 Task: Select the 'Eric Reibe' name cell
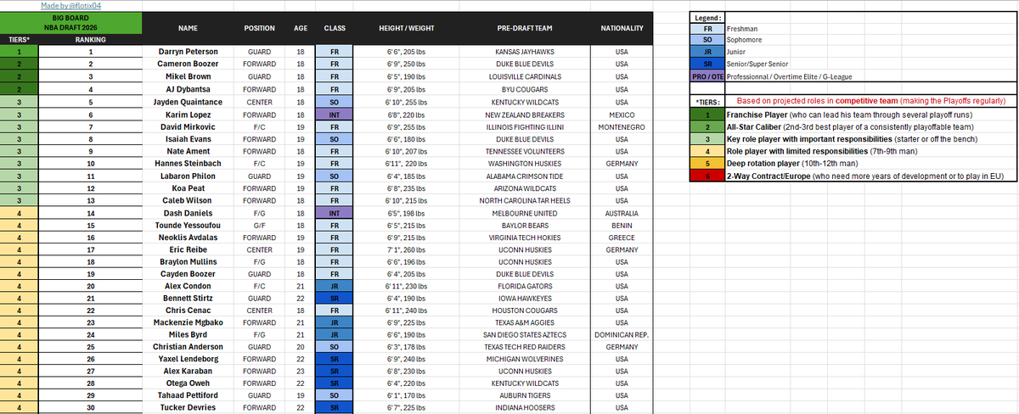click(189, 250)
